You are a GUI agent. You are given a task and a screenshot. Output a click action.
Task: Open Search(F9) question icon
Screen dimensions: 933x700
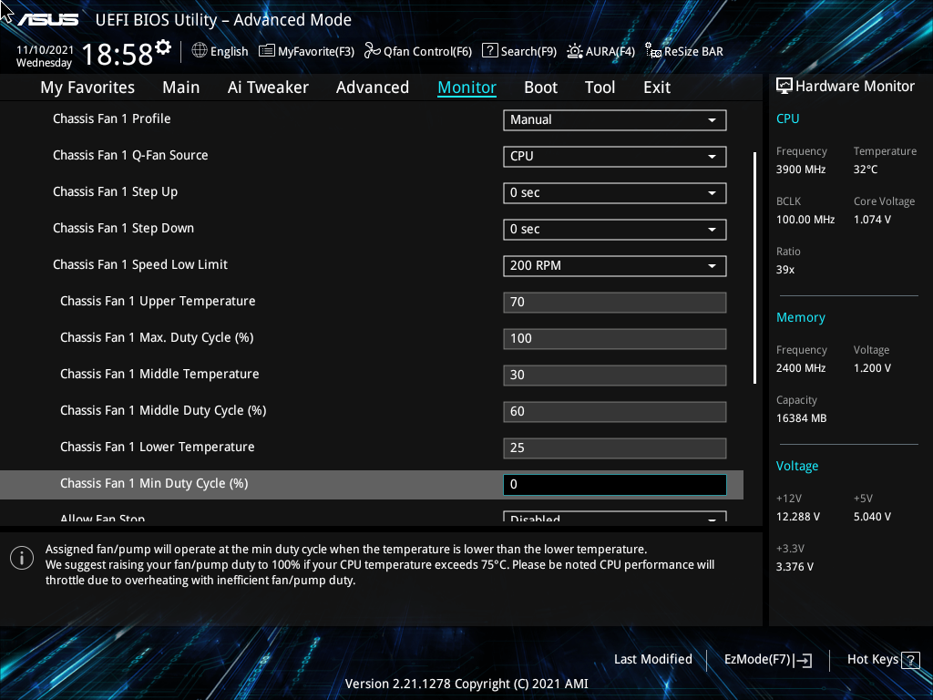pos(489,50)
